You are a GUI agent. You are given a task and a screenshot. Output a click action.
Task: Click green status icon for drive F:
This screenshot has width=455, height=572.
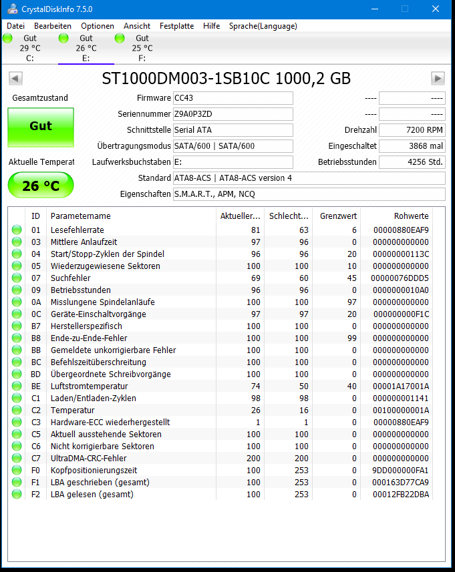pos(120,38)
